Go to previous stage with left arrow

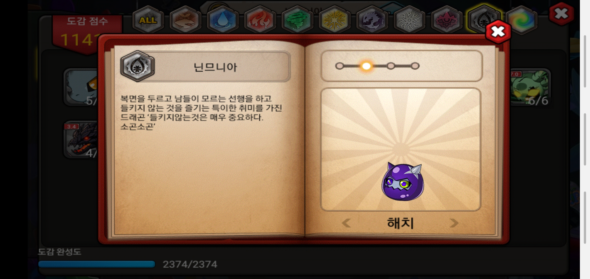(x=346, y=223)
